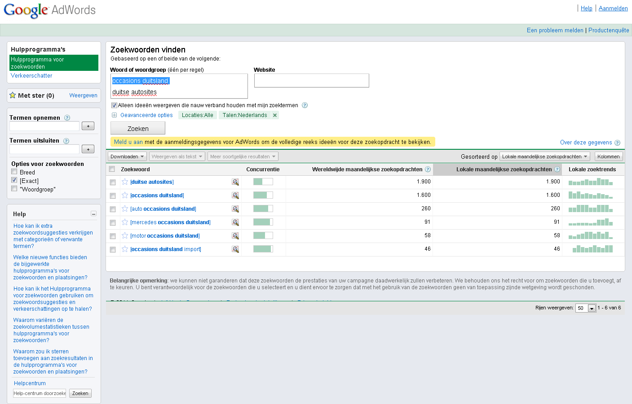This screenshot has width=632, height=404.
Task: Open Help link in the top bar
Action: 587,8
